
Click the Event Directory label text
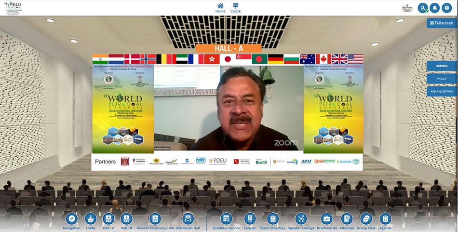273,228
